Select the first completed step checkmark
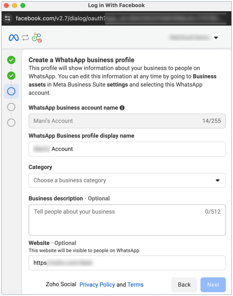Screen dimensions: 233x296 pos(11,60)
